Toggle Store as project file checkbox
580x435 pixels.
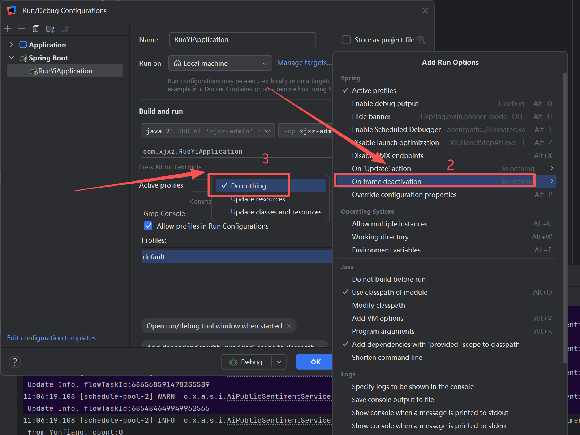346,40
